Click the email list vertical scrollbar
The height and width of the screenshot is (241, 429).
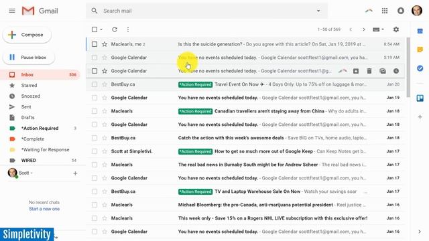pyautogui.click(x=408, y=68)
